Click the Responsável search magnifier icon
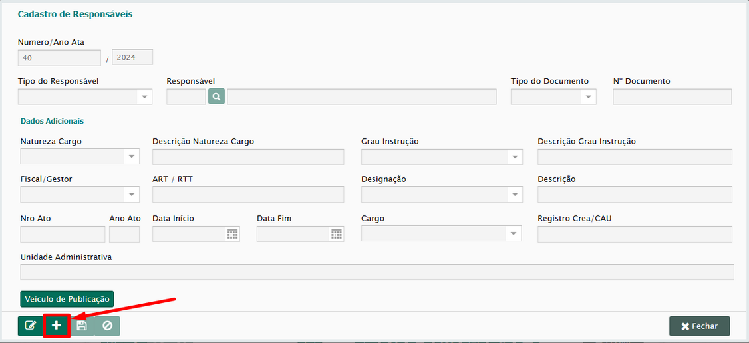The width and height of the screenshot is (749, 343). [217, 97]
